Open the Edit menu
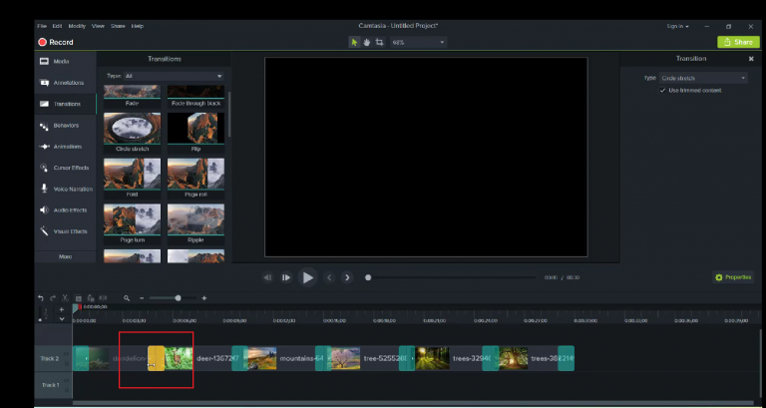Screen dimensions: 766x408 pos(57,26)
